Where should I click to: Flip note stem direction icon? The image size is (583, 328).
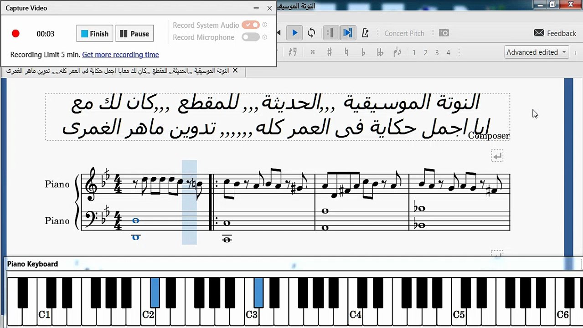(397, 52)
